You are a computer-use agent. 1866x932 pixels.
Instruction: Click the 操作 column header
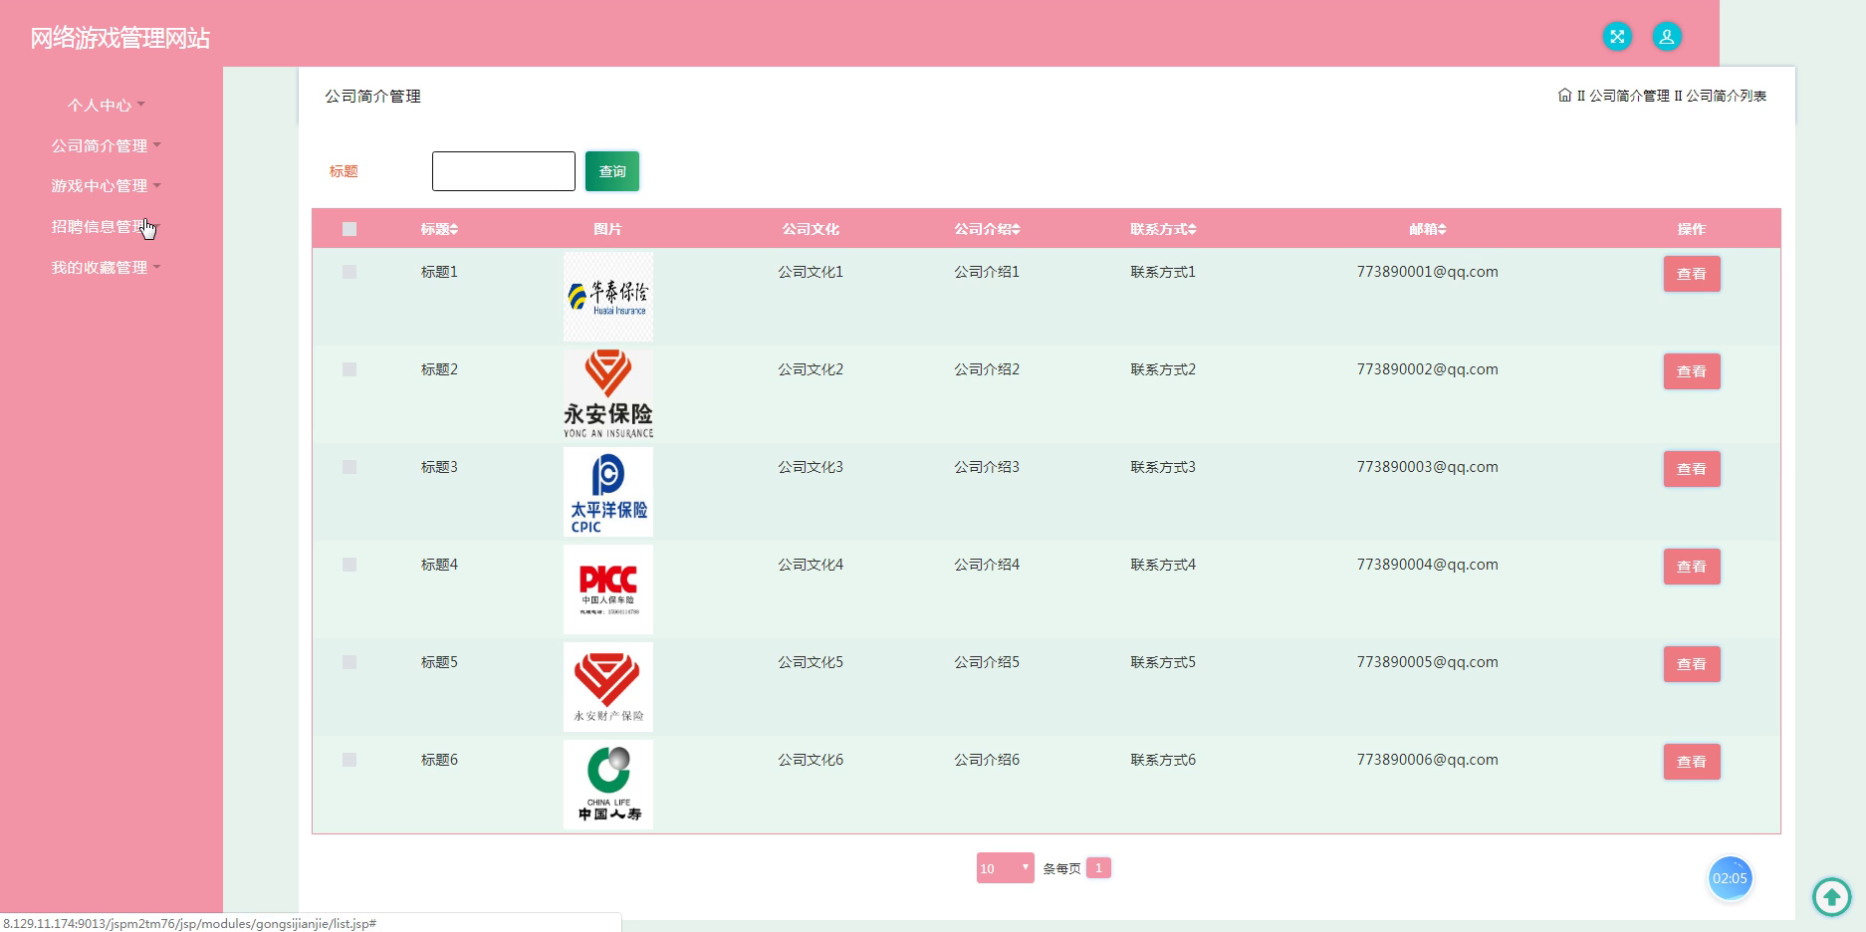[x=1692, y=229]
